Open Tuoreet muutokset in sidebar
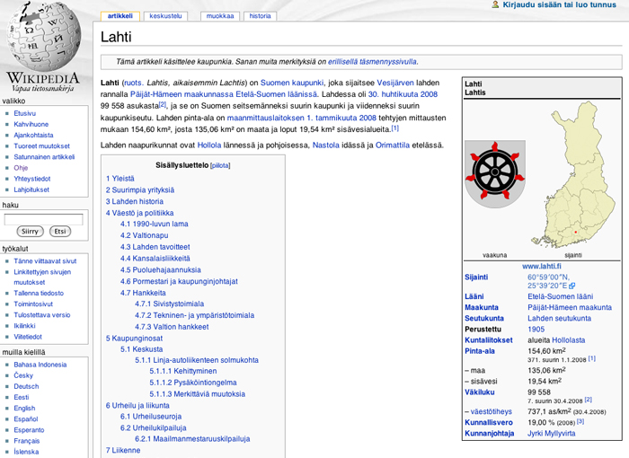The height and width of the screenshot is (458, 629). pos(41,146)
